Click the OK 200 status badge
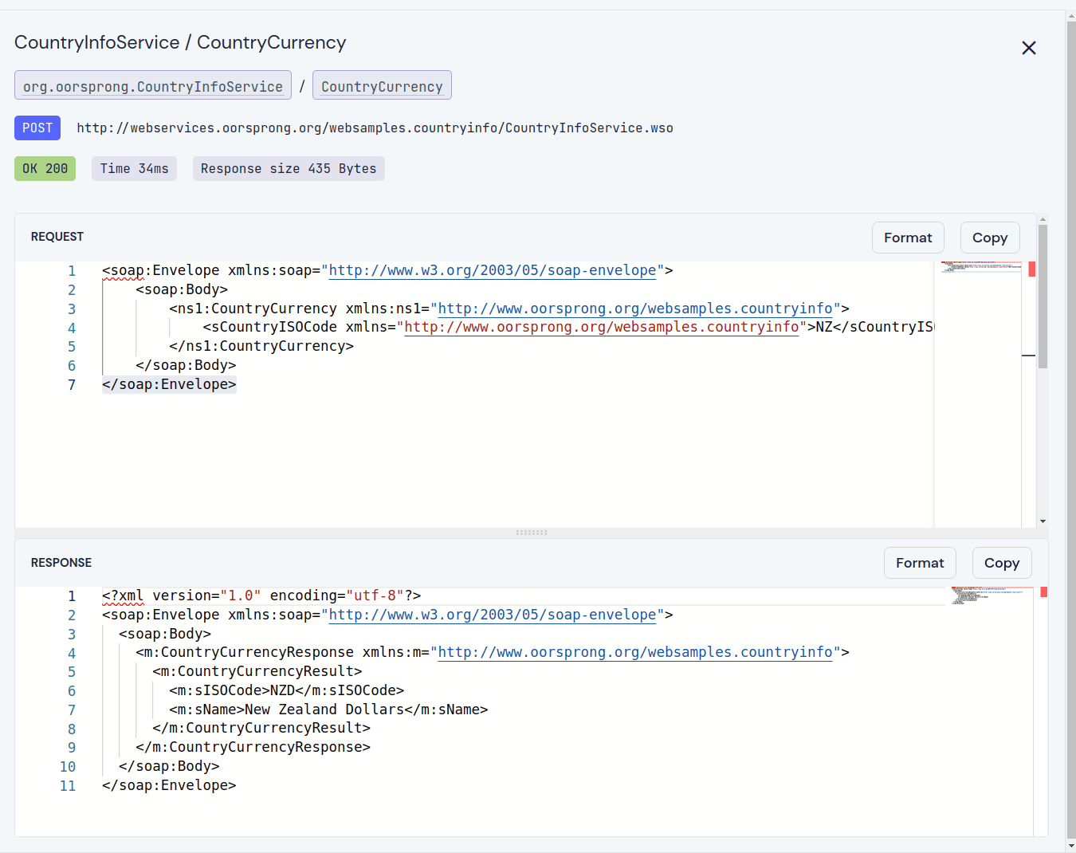The height and width of the screenshot is (853, 1076). coord(45,169)
